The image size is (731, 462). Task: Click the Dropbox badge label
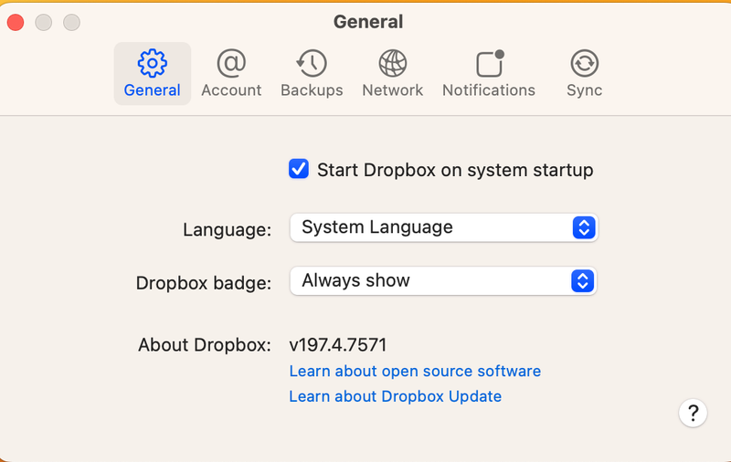[x=204, y=283]
